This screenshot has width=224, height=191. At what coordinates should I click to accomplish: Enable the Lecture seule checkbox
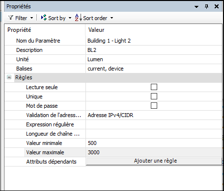coord(154,87)
